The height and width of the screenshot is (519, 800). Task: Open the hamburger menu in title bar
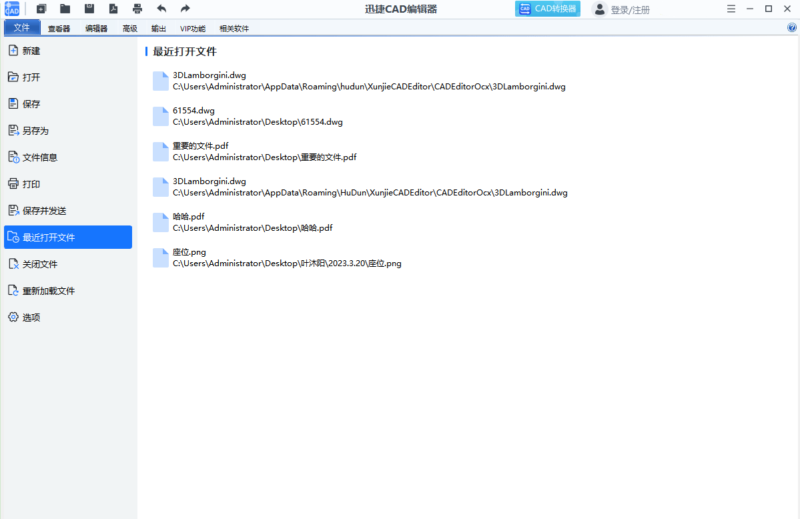point(731,9)
